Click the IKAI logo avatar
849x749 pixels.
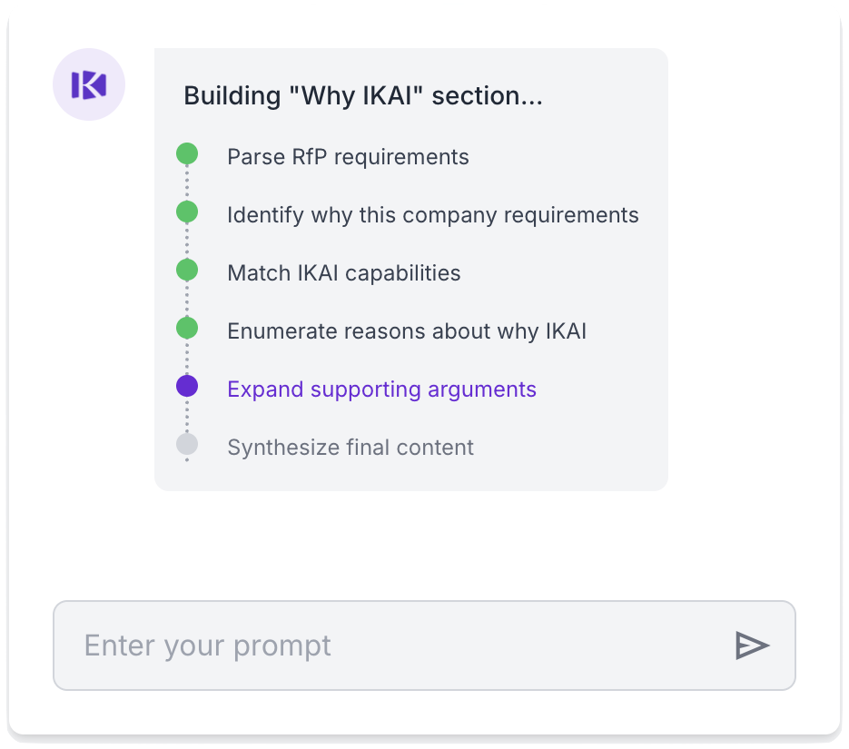click(x=89, y=84)
